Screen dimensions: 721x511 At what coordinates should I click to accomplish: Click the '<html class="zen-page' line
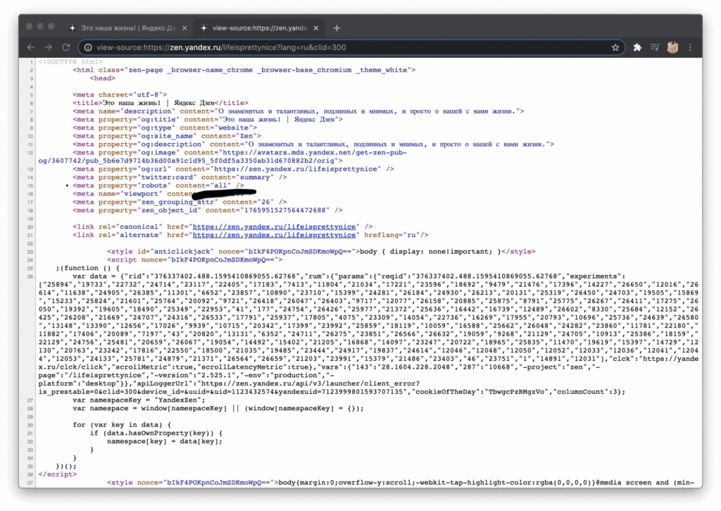pos(244,70)
